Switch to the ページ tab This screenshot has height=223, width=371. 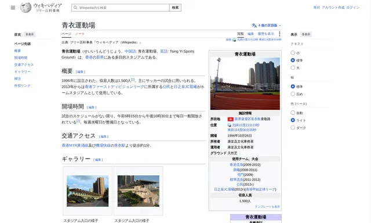point(67,34)
